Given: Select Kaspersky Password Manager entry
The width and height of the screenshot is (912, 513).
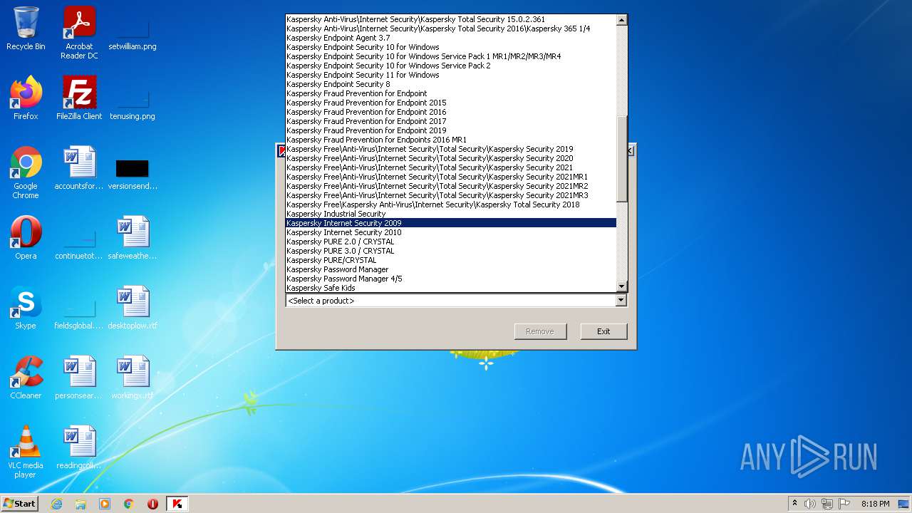Looking at the screenshot, I should point(450,269).
